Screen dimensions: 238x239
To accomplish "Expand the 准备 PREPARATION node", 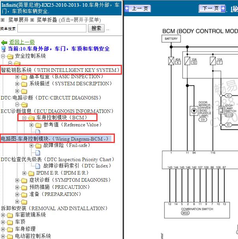I will click(17, 194).
